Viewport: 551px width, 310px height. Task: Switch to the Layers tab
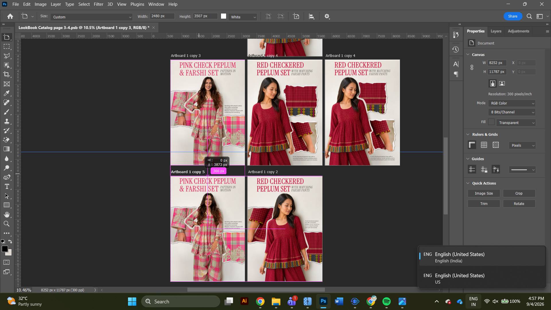(x=496, y=31)
